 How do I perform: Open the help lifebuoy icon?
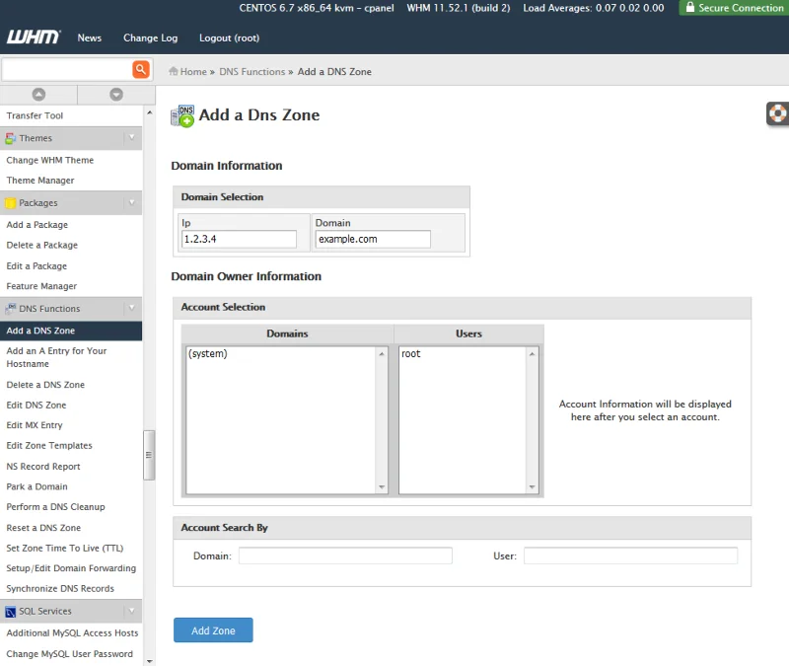tap(777, 113)
